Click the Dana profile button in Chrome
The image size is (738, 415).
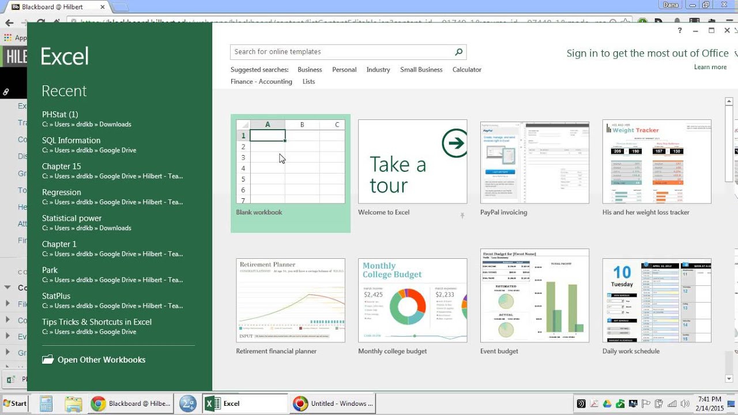coord(671,5)
